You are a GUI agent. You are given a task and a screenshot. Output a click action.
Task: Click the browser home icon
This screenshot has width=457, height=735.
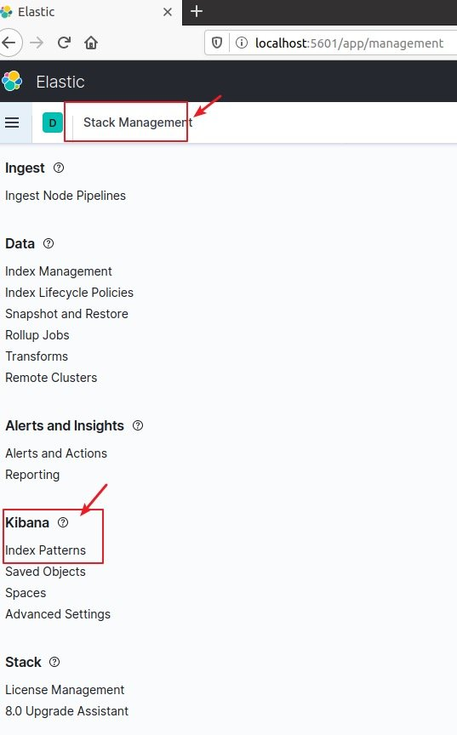[91, 43]
